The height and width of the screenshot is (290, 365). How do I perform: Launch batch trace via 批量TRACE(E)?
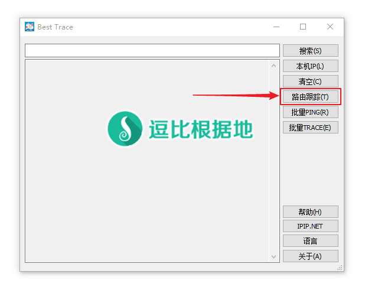[x=310, y=128]
